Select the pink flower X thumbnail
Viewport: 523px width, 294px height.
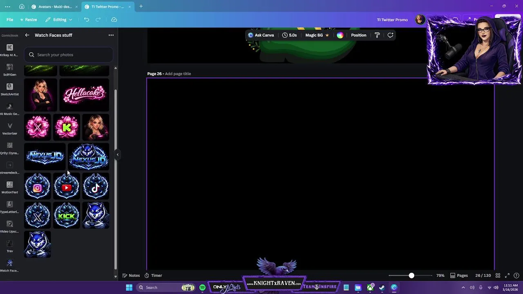click(38, 127)
